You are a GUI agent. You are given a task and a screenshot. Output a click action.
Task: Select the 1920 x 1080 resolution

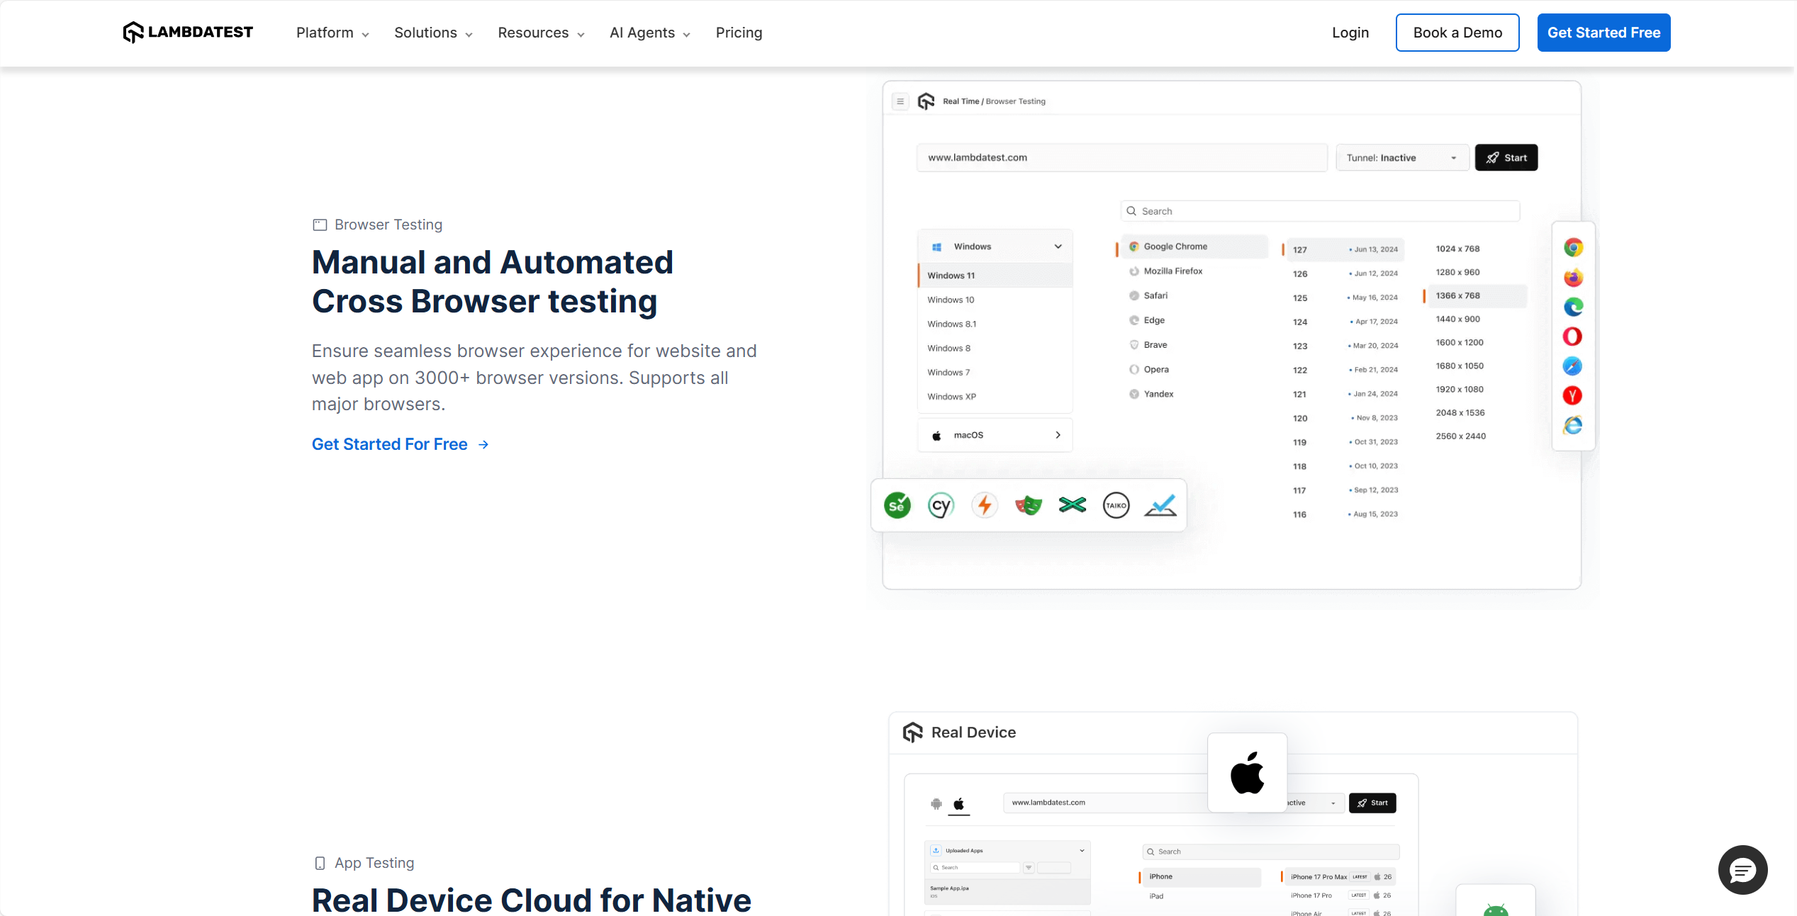click(1460, 389)
